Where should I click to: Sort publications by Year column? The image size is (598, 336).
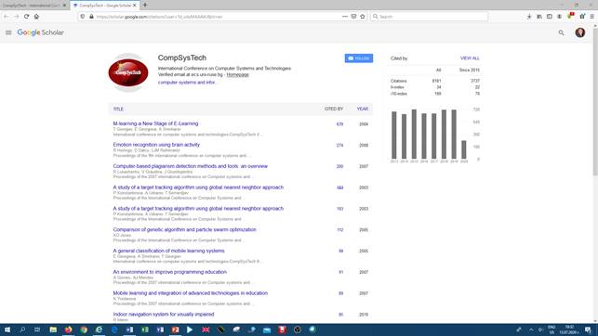[x=363, y=109]
